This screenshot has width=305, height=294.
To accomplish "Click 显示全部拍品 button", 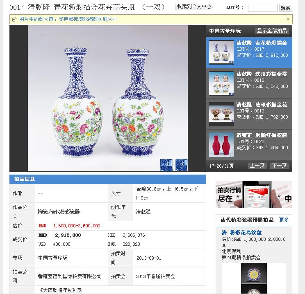I will coord(272,31).
